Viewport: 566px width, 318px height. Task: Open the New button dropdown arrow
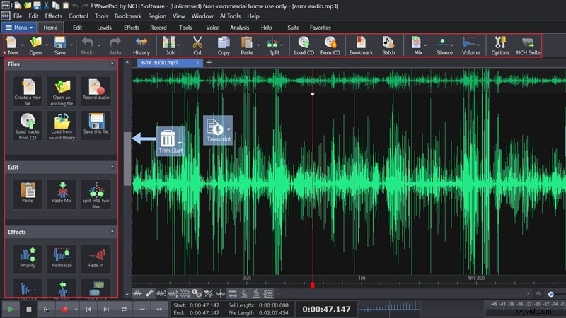point(23,45)
